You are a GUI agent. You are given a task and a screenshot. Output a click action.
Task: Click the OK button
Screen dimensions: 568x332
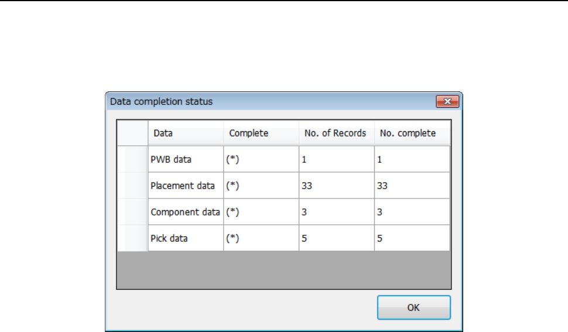pos(413,307)
